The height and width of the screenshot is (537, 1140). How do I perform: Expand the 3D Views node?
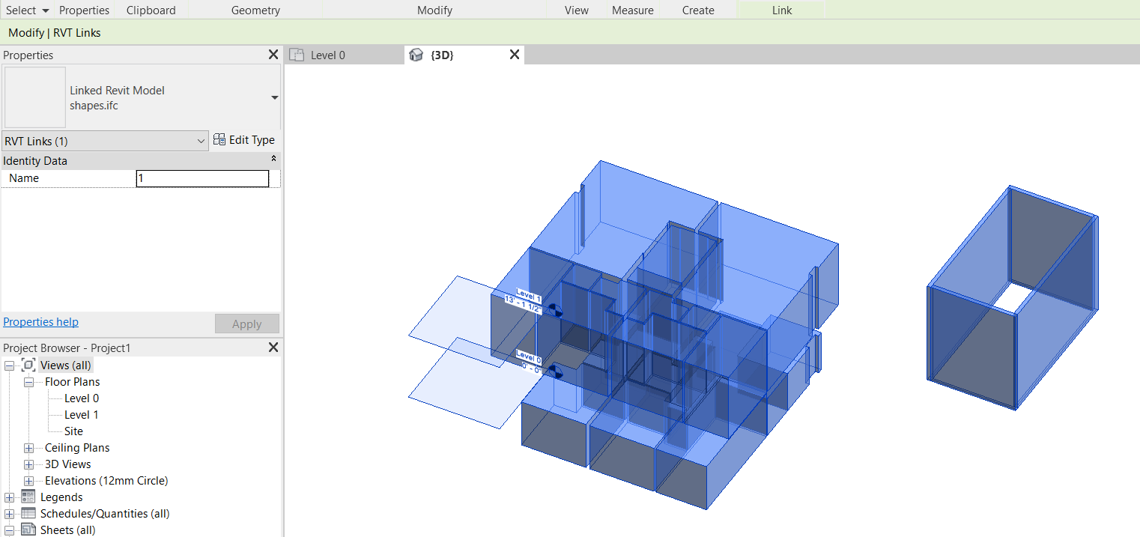coord(28,464)
